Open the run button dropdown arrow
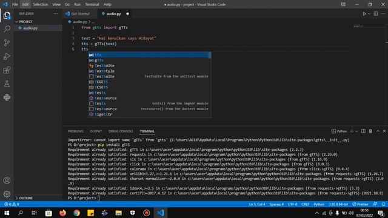 click(369, 14)
